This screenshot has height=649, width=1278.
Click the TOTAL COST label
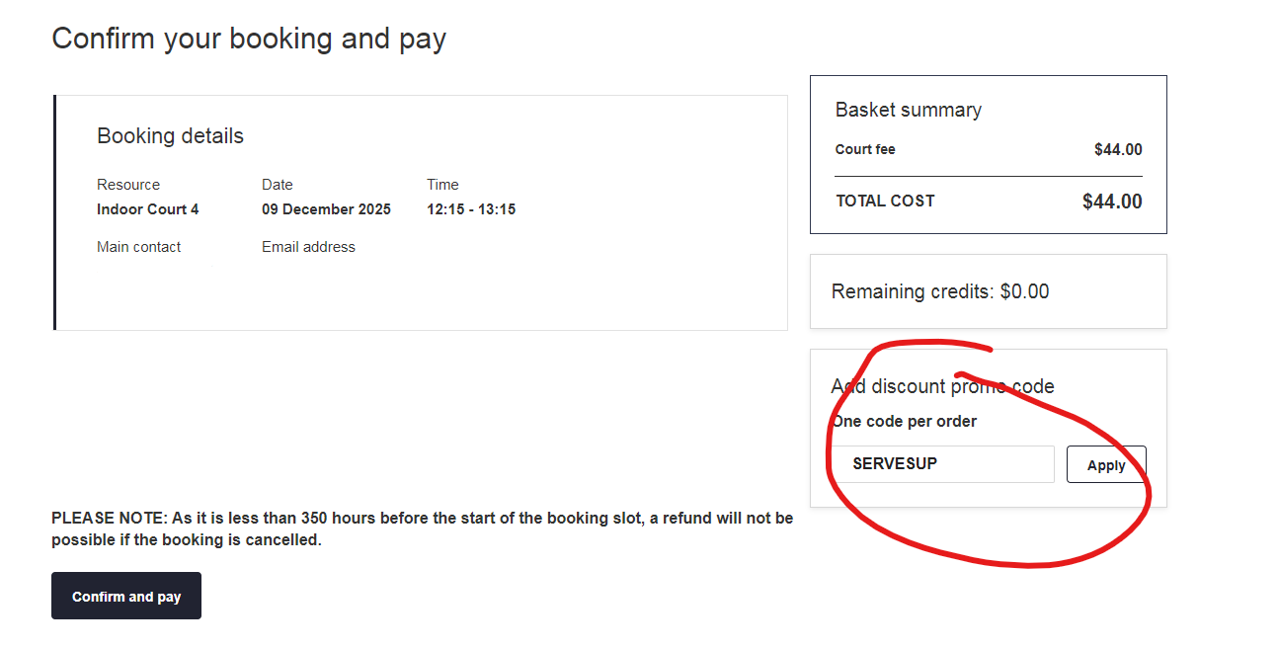click(x=885, y=201)
